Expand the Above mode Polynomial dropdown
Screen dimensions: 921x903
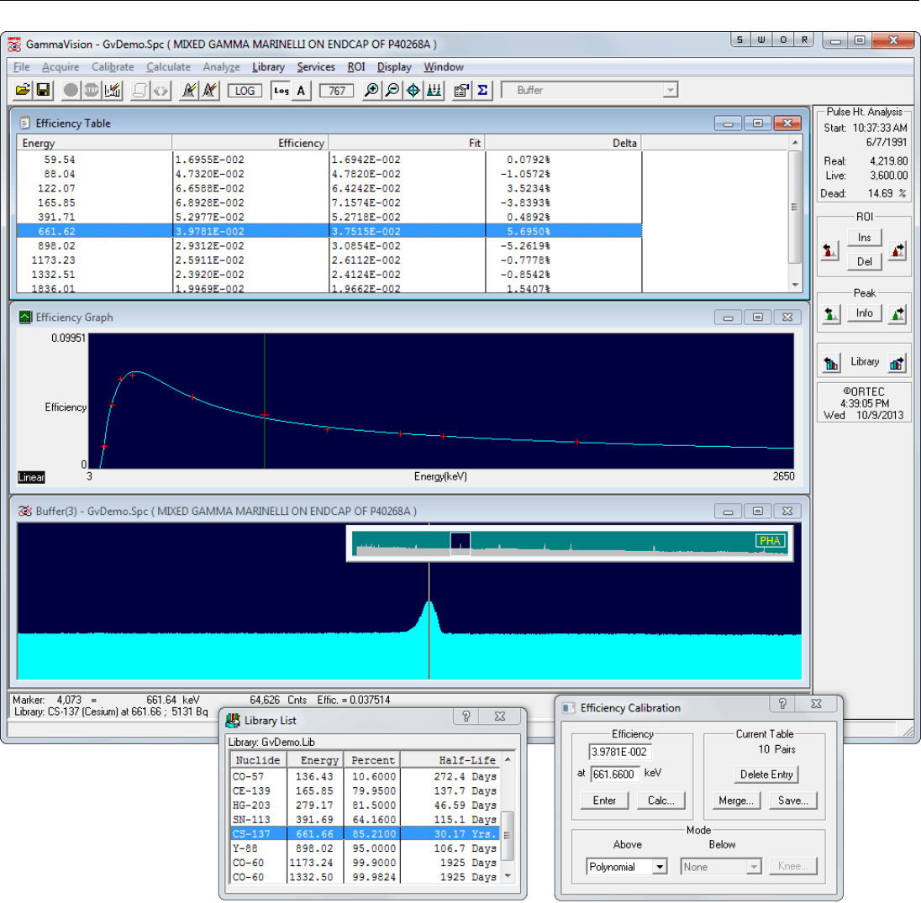[x=659, y=867]
